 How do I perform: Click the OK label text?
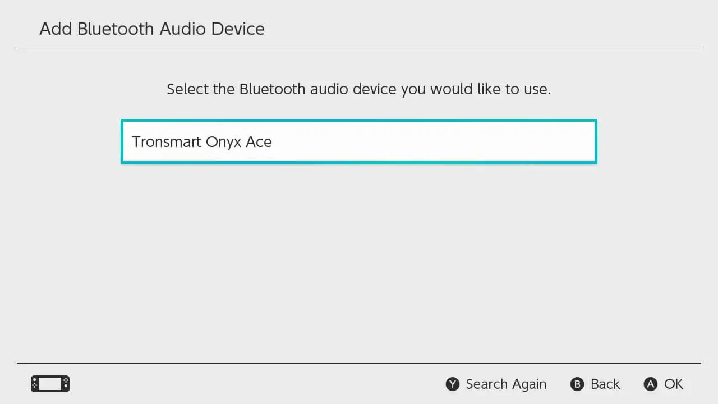[673, 384]
